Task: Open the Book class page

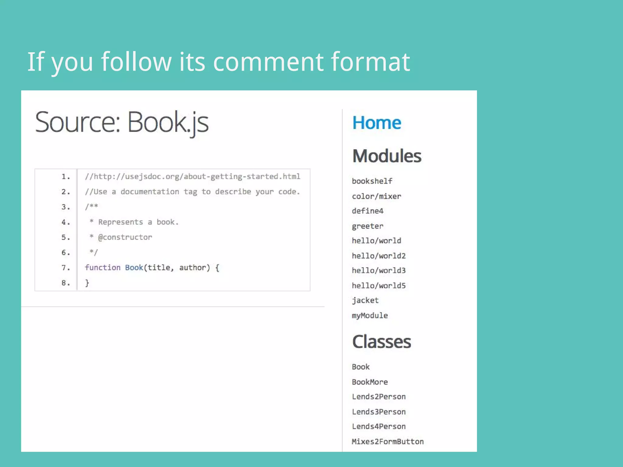Action: pos(360,367)
